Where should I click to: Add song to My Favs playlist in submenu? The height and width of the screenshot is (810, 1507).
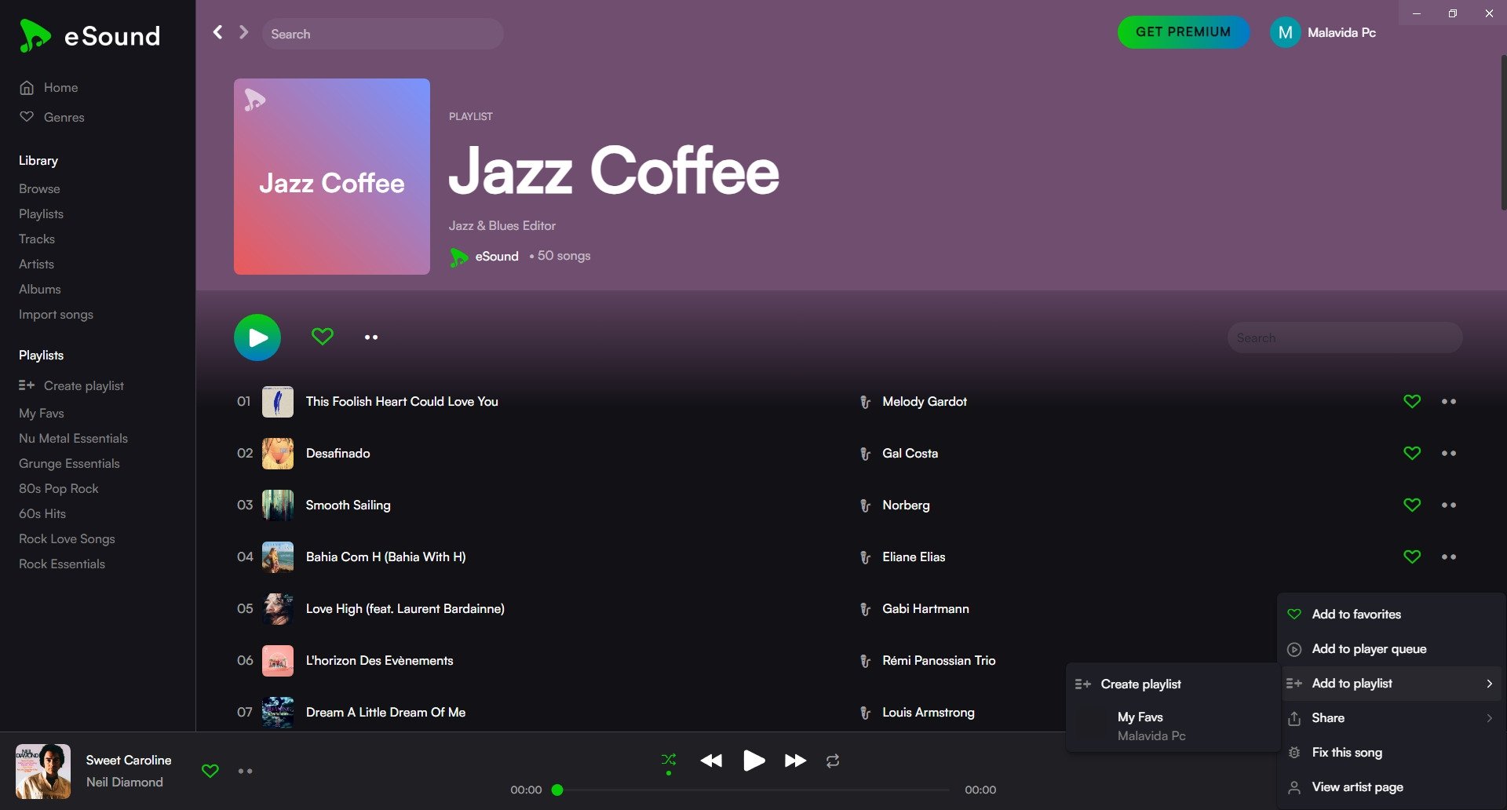tap(1173, 726)
